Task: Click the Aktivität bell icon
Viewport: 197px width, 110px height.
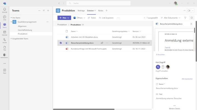Action: [x=5, y=10]
